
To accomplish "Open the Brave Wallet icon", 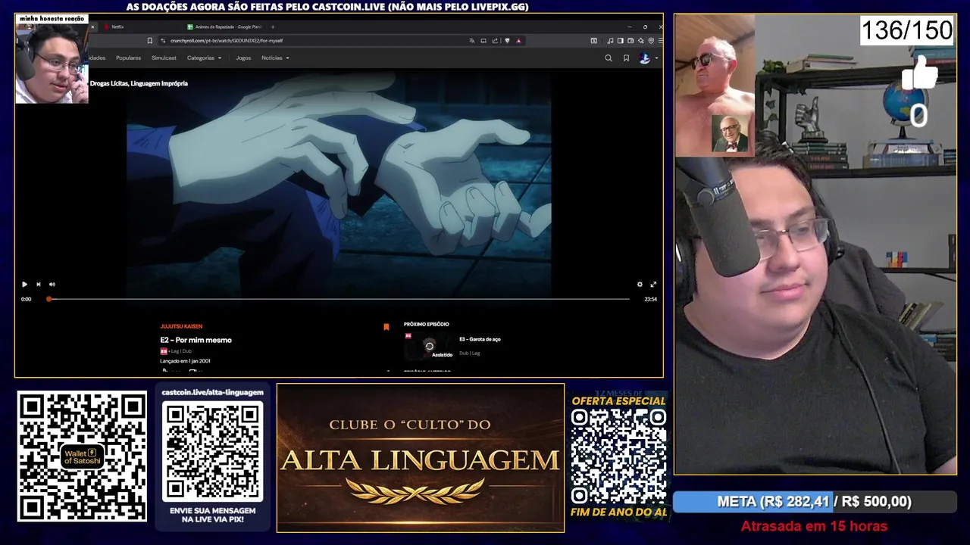I will coord(630,41).
